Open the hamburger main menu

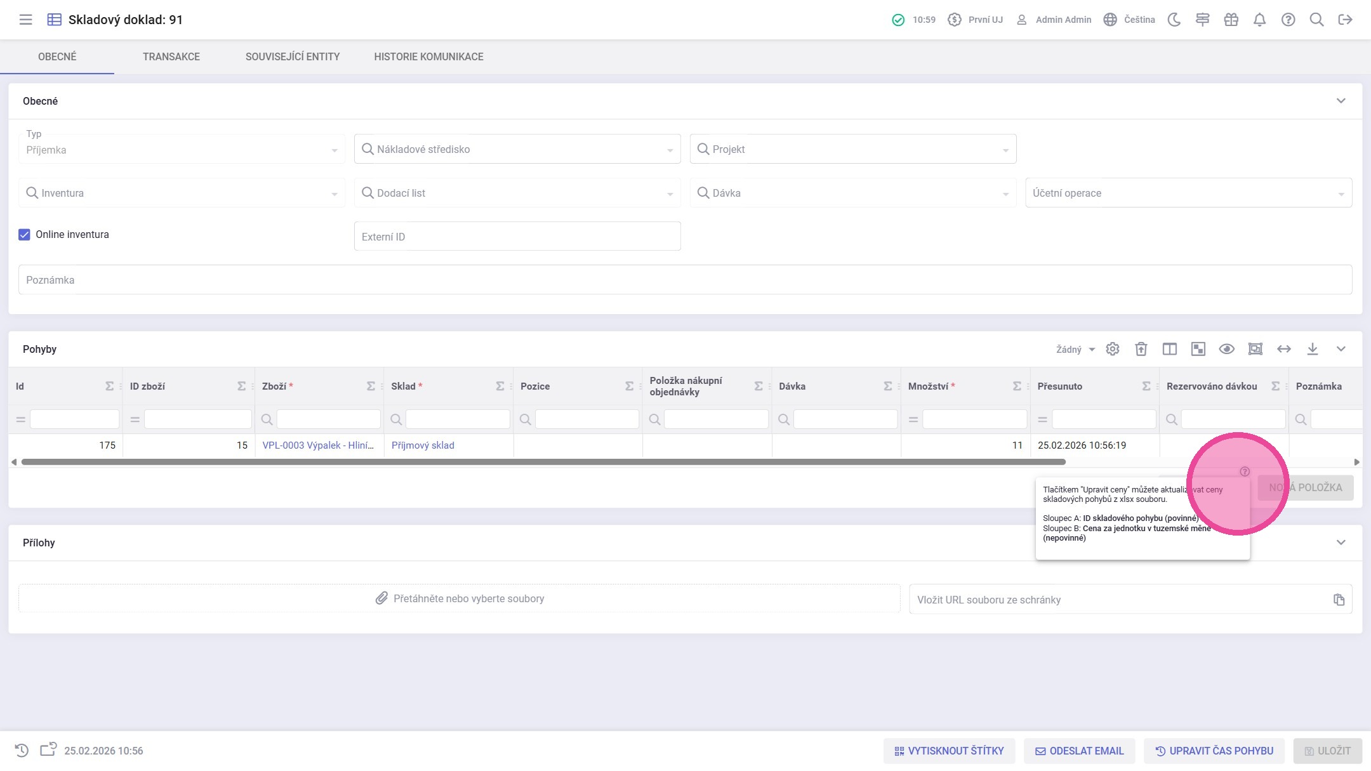click(25, 20)
